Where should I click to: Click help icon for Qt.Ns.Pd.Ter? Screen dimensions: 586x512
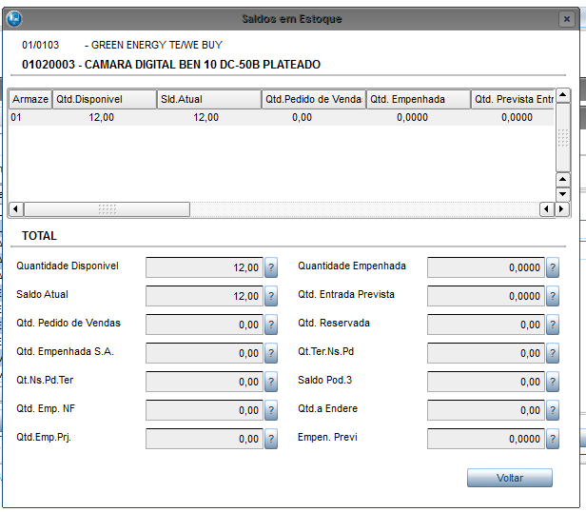(x=271, y=382)
